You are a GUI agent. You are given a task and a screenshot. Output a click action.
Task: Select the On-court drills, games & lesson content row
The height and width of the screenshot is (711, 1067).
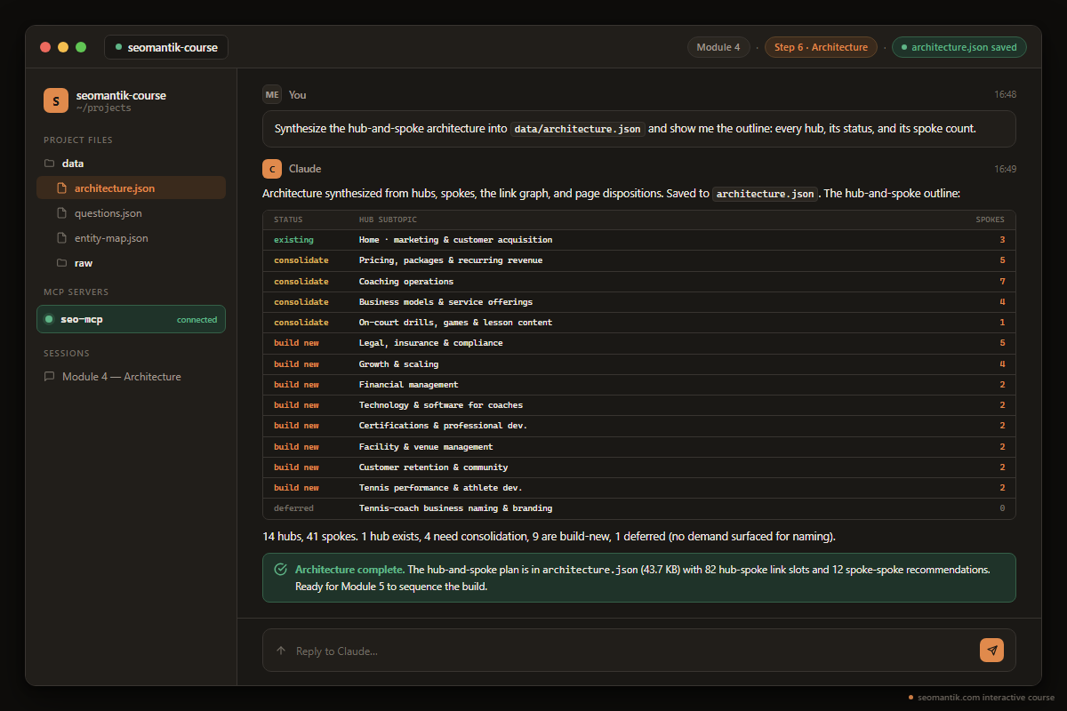click(x=638, y=323)
